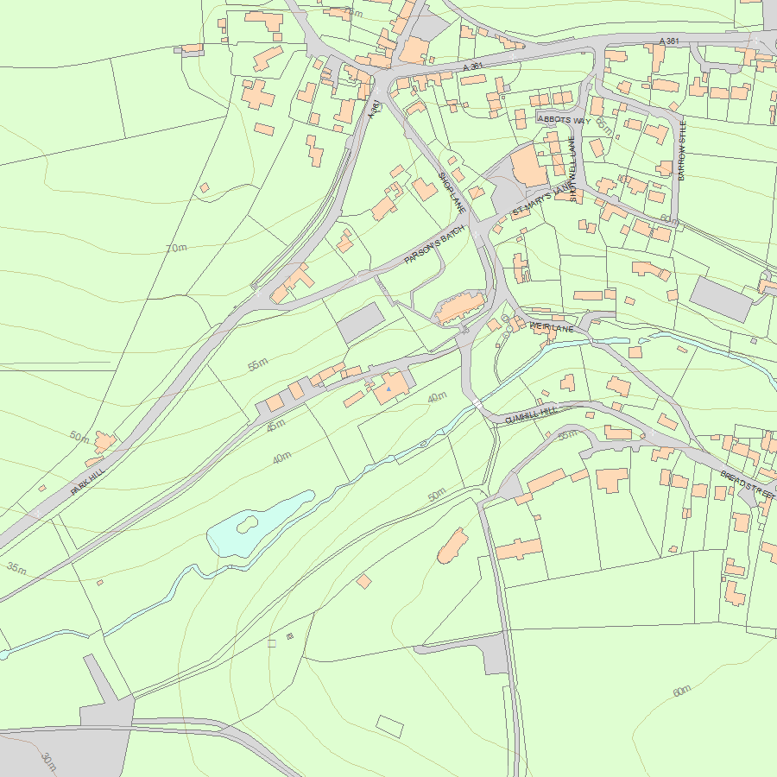Select the BARROW STILE label
This screenshot has width=777, height=777.
(x=682, y=150)
